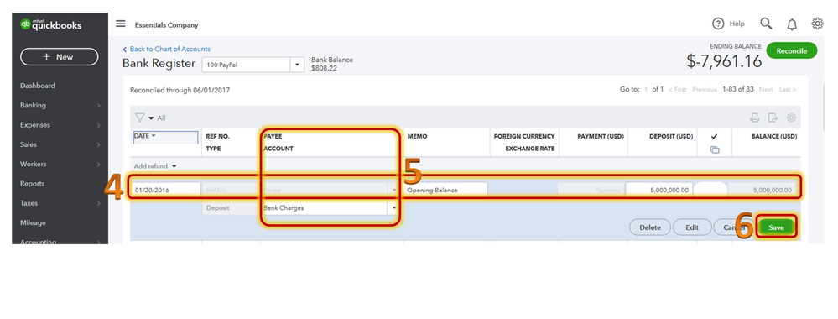The height and width of the screenshot is (319, 838).
Task: Click the page scrollbar on the right
Action: pyautogui.click(x=824, y=107)
